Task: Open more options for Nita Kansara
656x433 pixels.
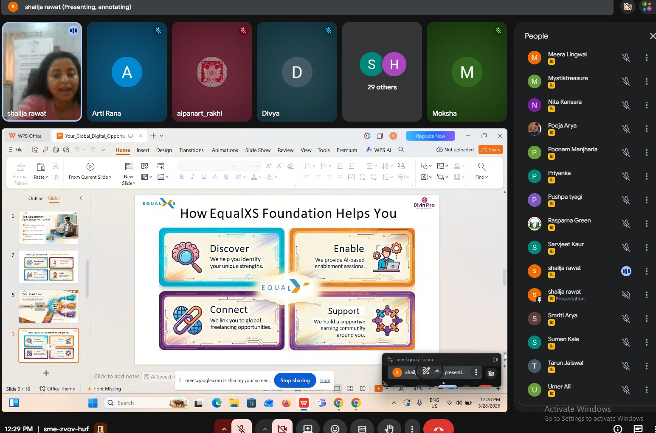Action: tap(646, 105)
